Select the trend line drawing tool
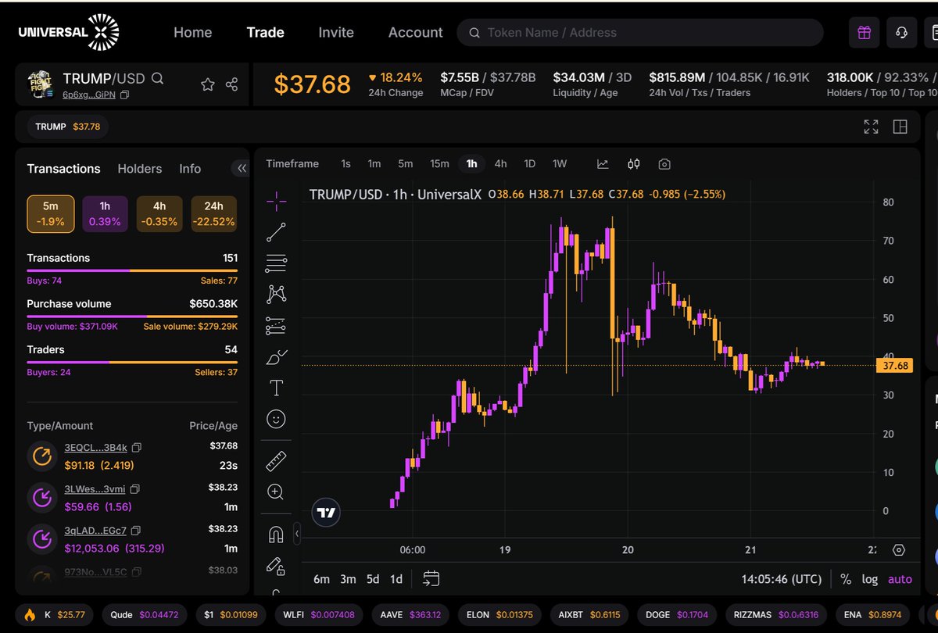 pos(276,232)
